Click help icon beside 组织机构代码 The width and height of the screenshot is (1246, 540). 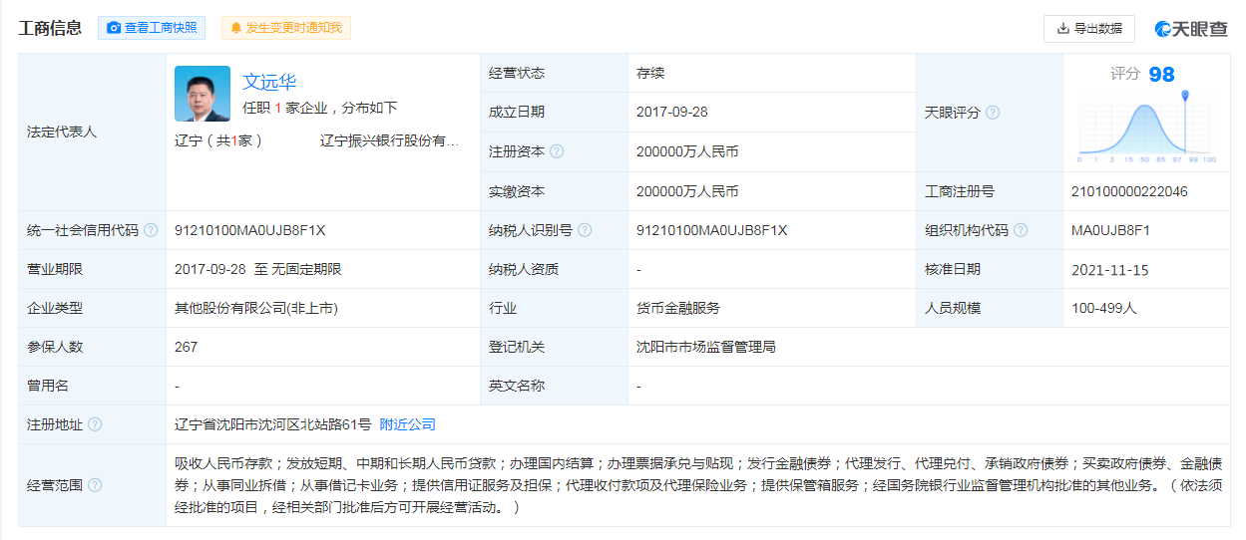[x=1021, y=230]
